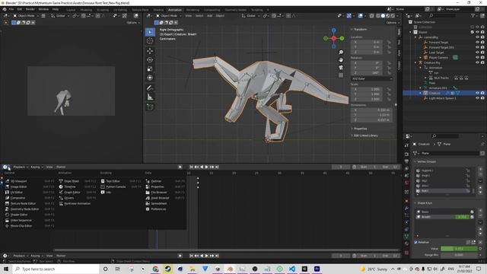Open Keying dropdown in upper timeline
The image size is (487, 274).
pyautogui.click(x=37, y=167)
